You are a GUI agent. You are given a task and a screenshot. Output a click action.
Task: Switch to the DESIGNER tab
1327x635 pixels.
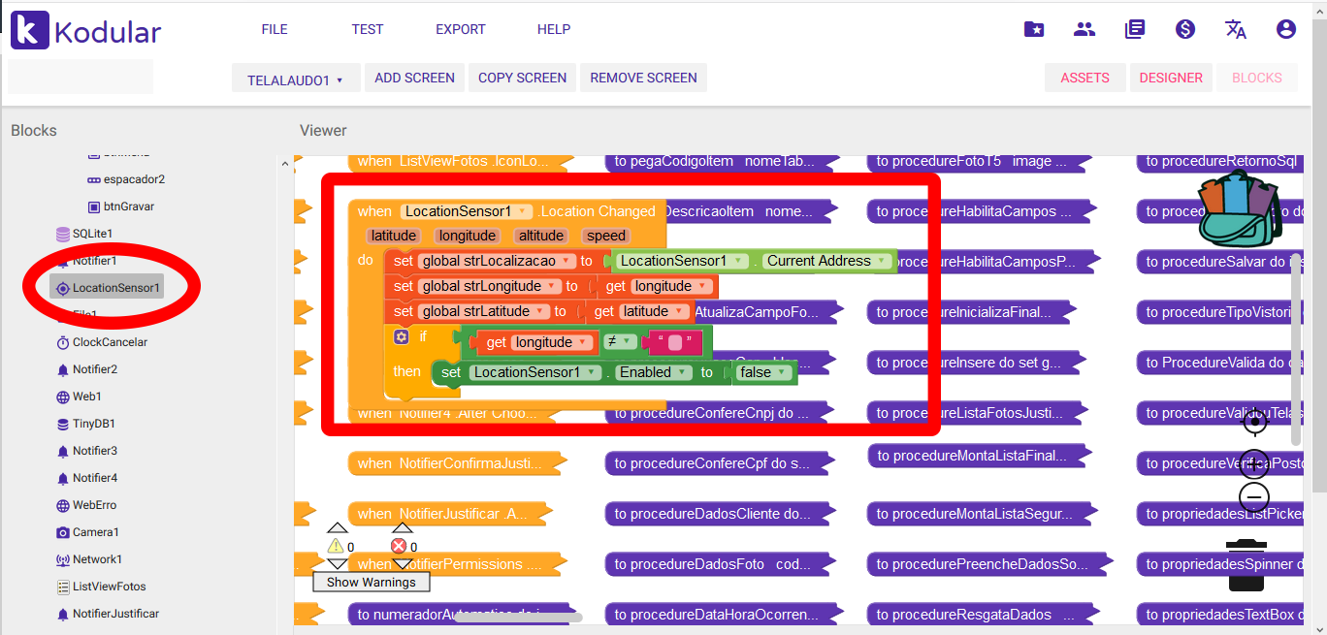pos(1171,78)
